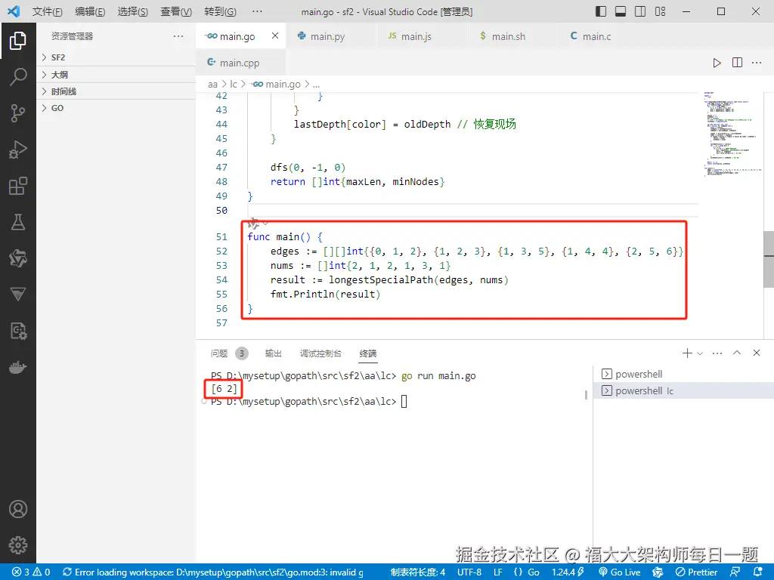Switch to the 输出 output tab
Viewport: 774px width, 580px height.
pos(273,353)
